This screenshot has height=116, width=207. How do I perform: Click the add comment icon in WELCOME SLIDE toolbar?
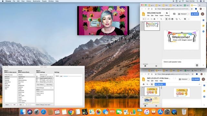click(x=185, y=19)
